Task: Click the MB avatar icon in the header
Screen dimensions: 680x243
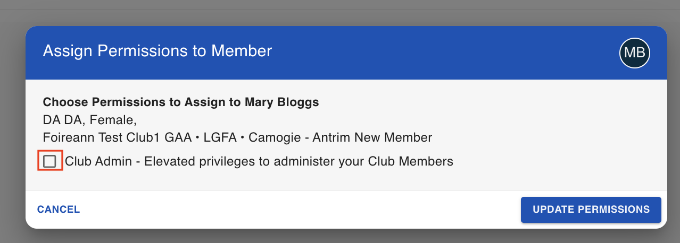Action: [x=635, y=53]
